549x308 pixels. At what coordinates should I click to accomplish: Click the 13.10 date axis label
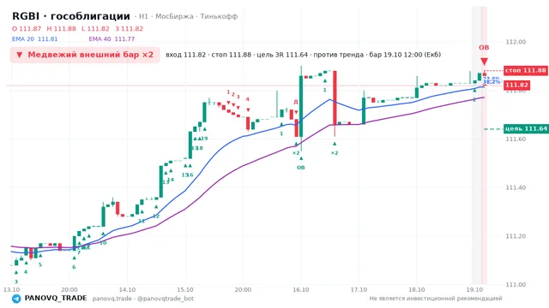click(x=11, y=290)
